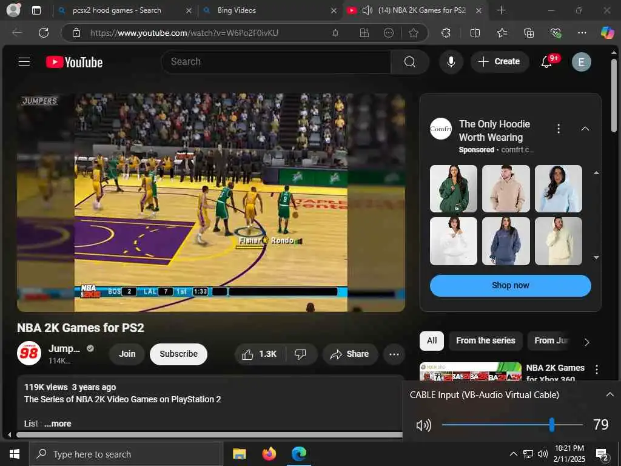Open Edge settings and more menu
Image resolution: width=621 pixels, height=466 pixels.
click(x=582, y=33)
